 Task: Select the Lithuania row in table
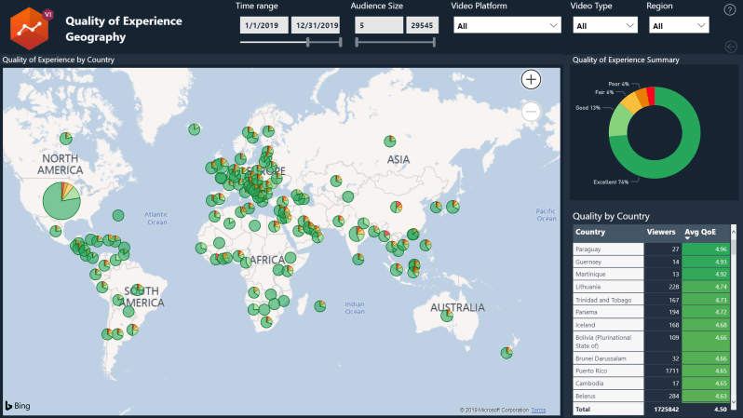[607, 288]
